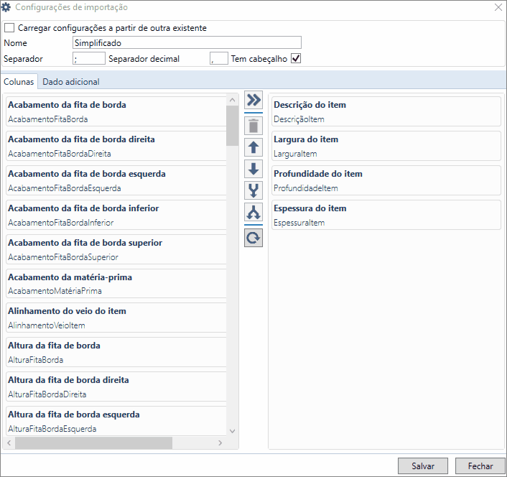Screen dimensions: 507x477
Task: Select Acabamento da fita de borda item
Action: (x=116, y=111)
